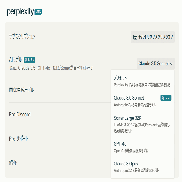The image size is (182, 182).
Task: Open モバイルサブスクリプション button
Action: click(153, 37)
